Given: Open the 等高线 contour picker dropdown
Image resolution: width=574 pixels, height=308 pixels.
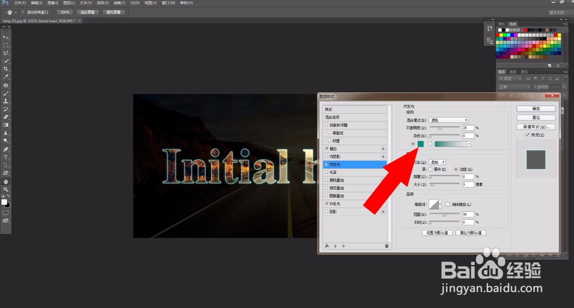Looking at the screenshot, I should click(440, 205).
